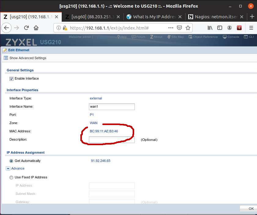Confirm with the OK button

point(248,209)
